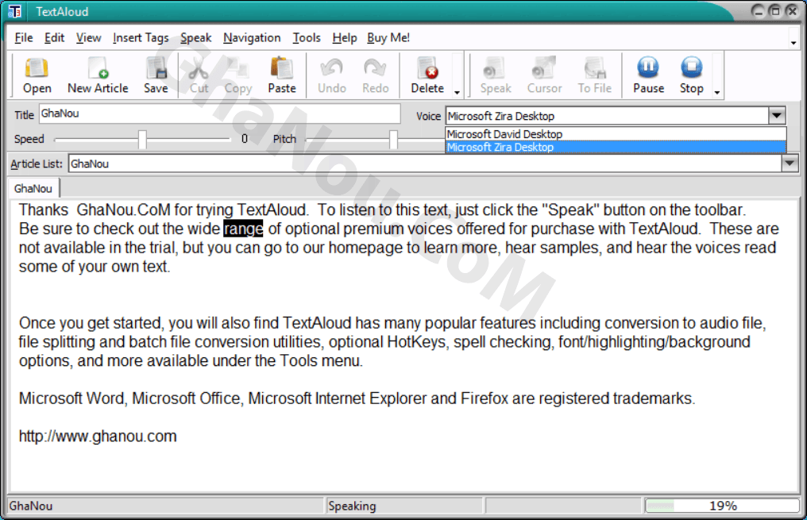807x520 pixels.
Task: Create a New Article from toolbar
Action: 98,75
